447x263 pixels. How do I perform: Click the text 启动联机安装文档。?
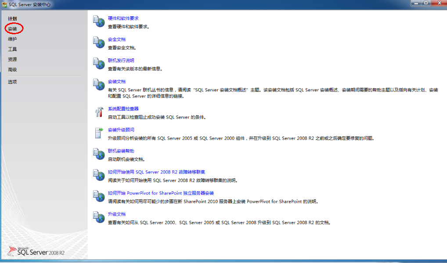[x=126, y=159]
